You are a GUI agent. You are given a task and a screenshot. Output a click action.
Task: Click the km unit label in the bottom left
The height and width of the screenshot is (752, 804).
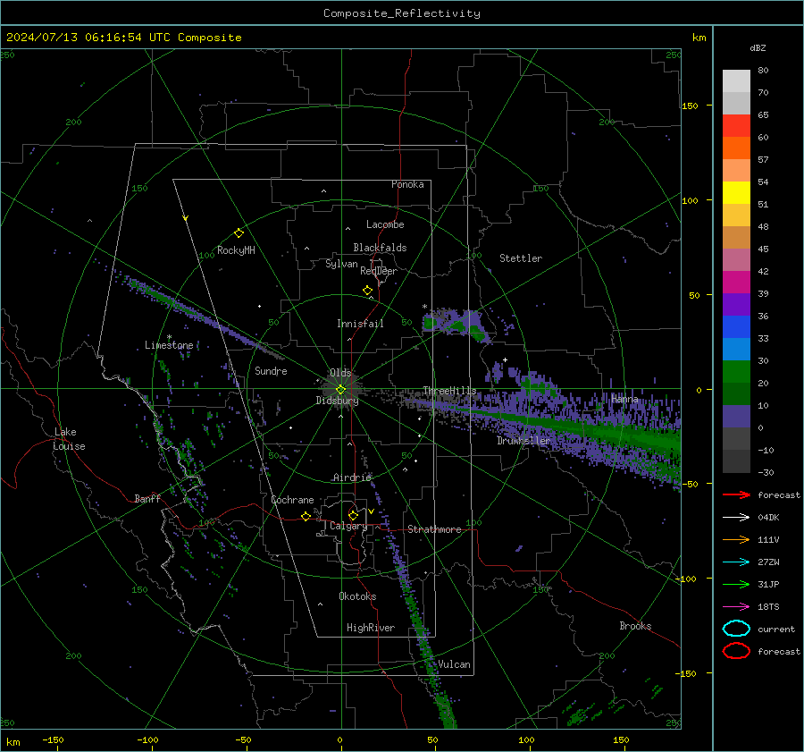tap(13, 742)
